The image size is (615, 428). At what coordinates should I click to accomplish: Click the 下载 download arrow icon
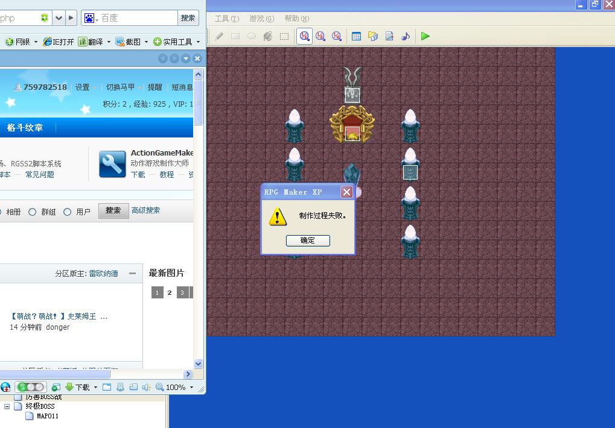click(69, 387)
